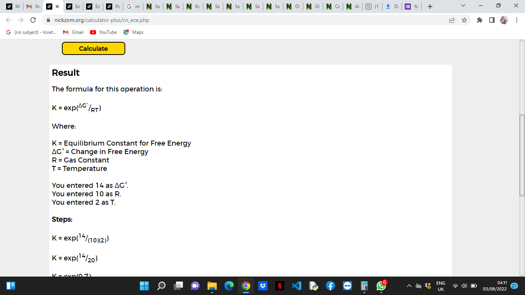Click the ENG UK language indicator

point(441,286)
